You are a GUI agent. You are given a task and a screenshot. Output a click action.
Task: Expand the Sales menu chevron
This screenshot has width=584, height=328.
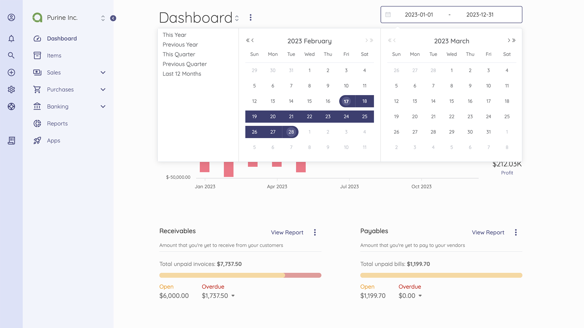103,72
